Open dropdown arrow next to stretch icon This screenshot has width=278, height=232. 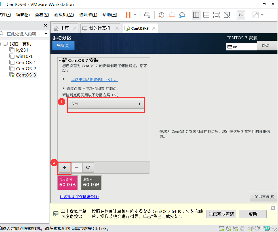coord(262,15)
